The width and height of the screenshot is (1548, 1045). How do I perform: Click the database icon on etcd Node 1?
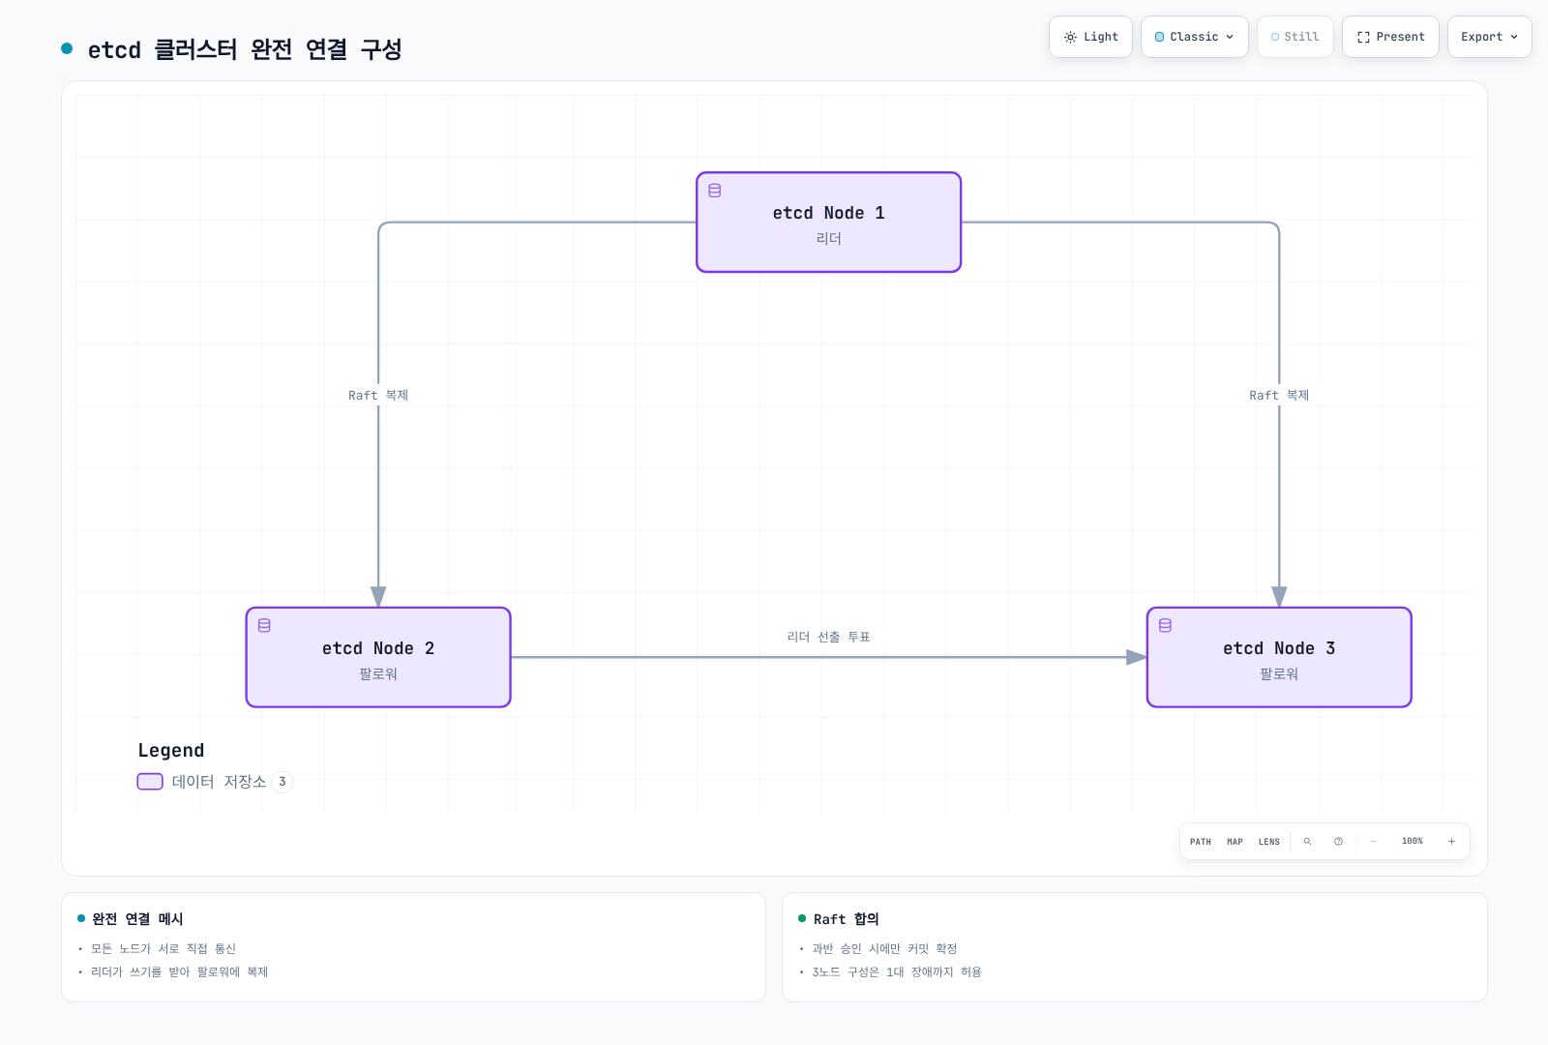coord(715,191)
